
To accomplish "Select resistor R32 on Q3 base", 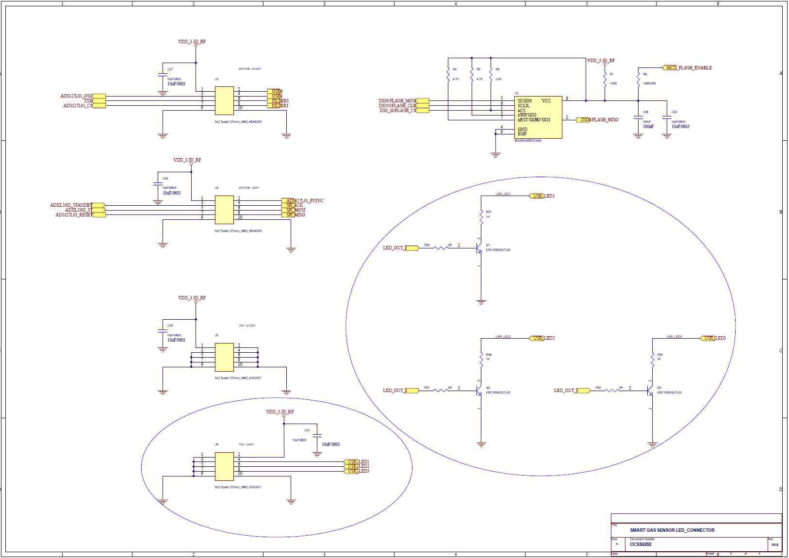I will click(612, 391).
